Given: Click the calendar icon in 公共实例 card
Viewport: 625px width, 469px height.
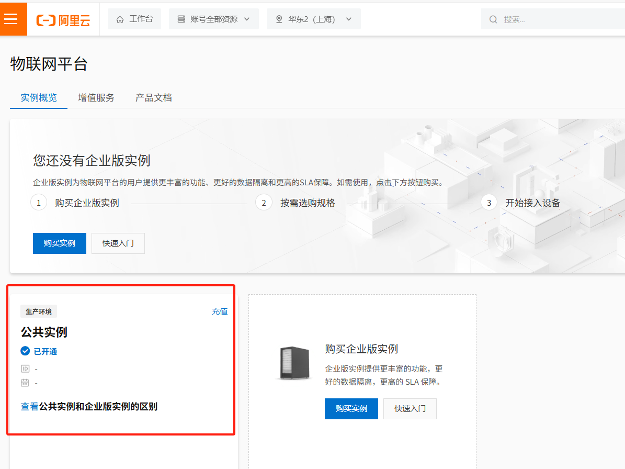Looking at the screenshot, I should pyautogui.click(x=25, y=383).
